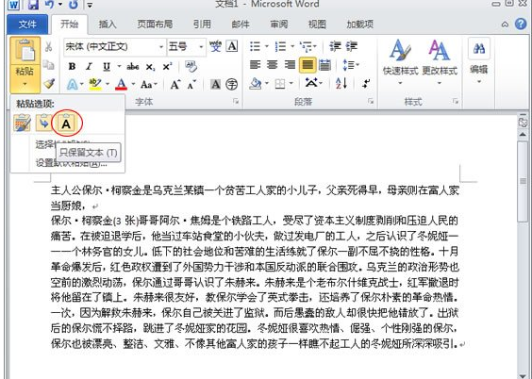Switch to the 邮件 (Mailings) tab
The width and height of the screenshot is (532, 379).
click(x=241, y=25)
